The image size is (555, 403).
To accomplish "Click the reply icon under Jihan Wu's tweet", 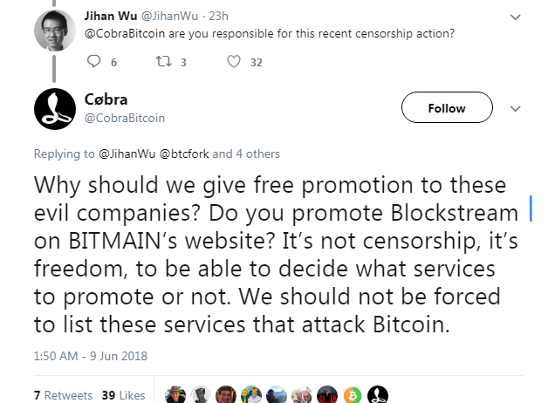I will coord(95,61).
